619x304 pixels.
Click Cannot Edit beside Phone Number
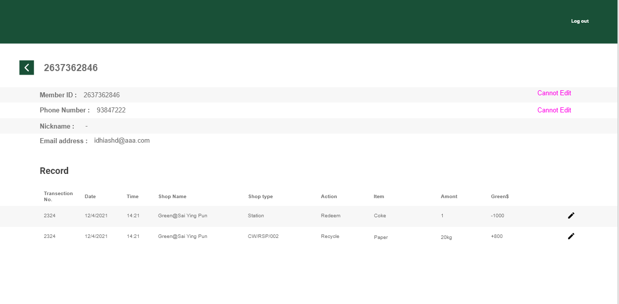point(554,110)
